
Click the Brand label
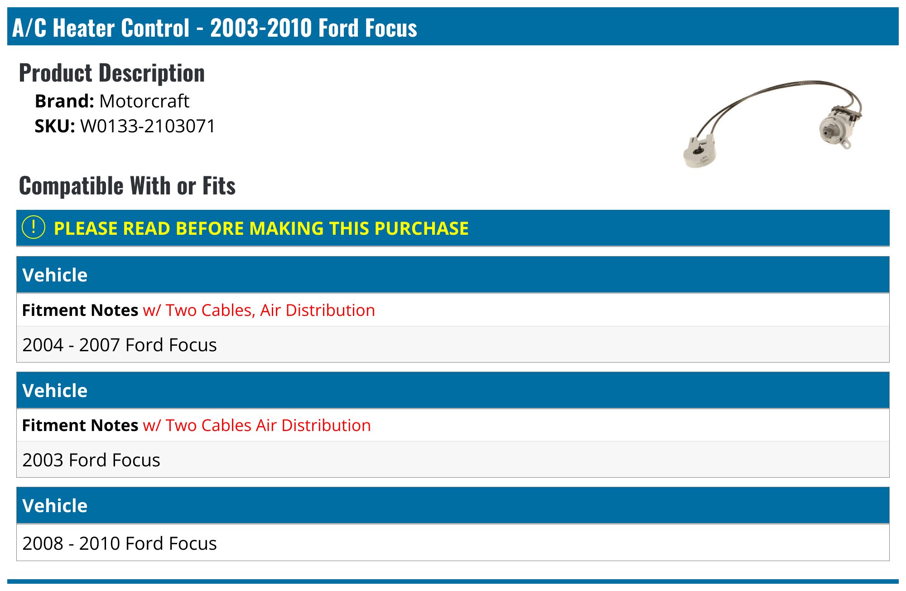pos(64,101)
